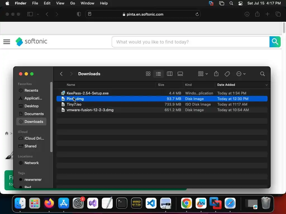Open Visual Studio Code from the Dock

(151, 203)
